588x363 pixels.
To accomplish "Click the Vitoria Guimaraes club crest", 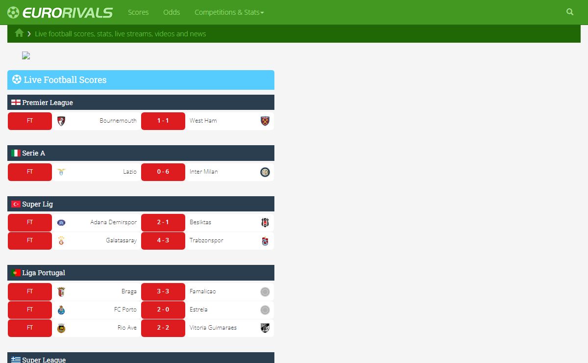I will click(265, 328).
